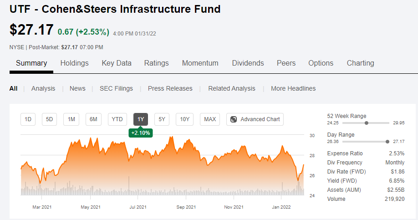Click the 4:00 PM 01/31/22 timestamp
The width and height of the screenshot is (418, 220).
pyautogui.click(x=135, y=34)
